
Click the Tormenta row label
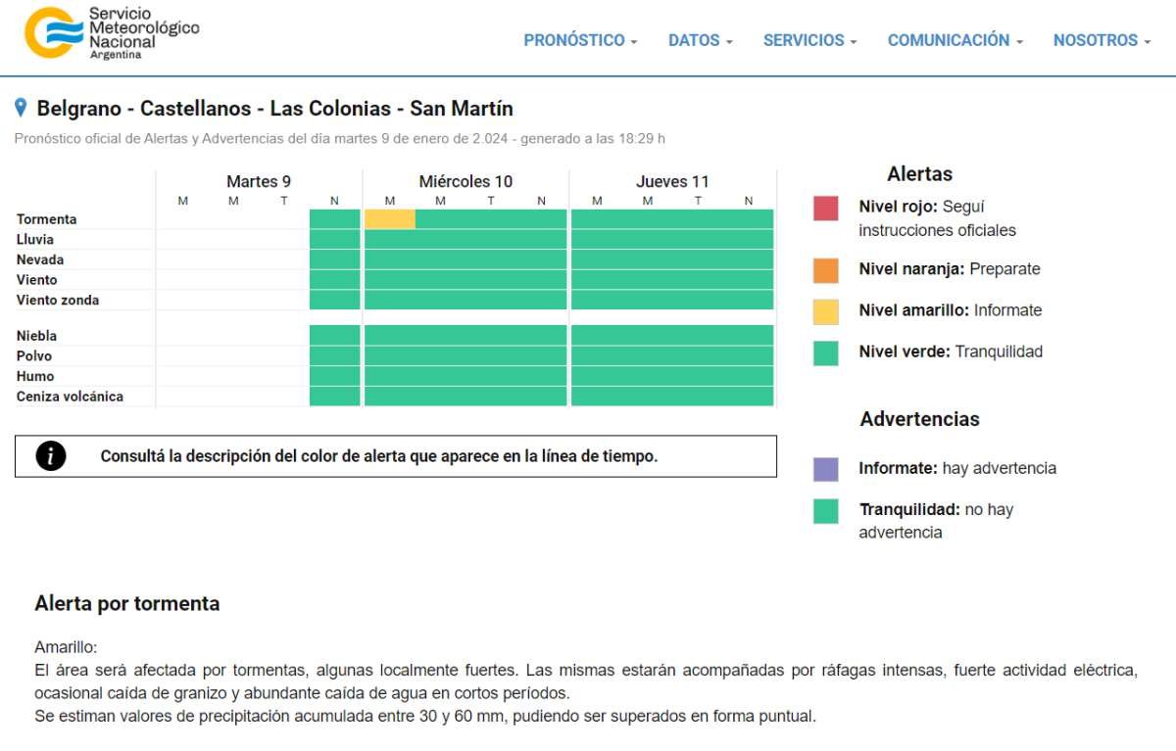click(46, 219)
